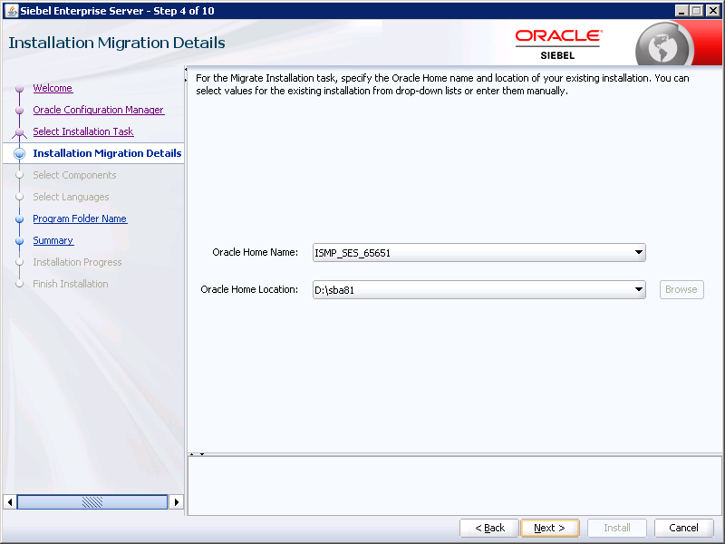Expand the Oracle Home Name dropdown arrow
This screenshot has width=725, height=544.
638,253
